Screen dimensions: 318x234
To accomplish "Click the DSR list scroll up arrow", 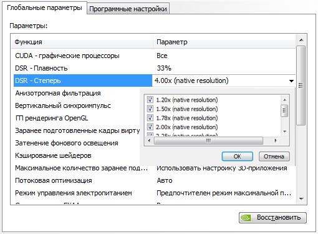I will [284, 100].
